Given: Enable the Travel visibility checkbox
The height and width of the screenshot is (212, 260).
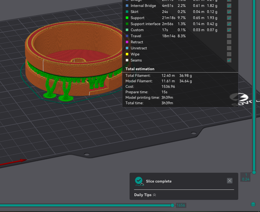Looking at the screenshot, I should [229, 36].
